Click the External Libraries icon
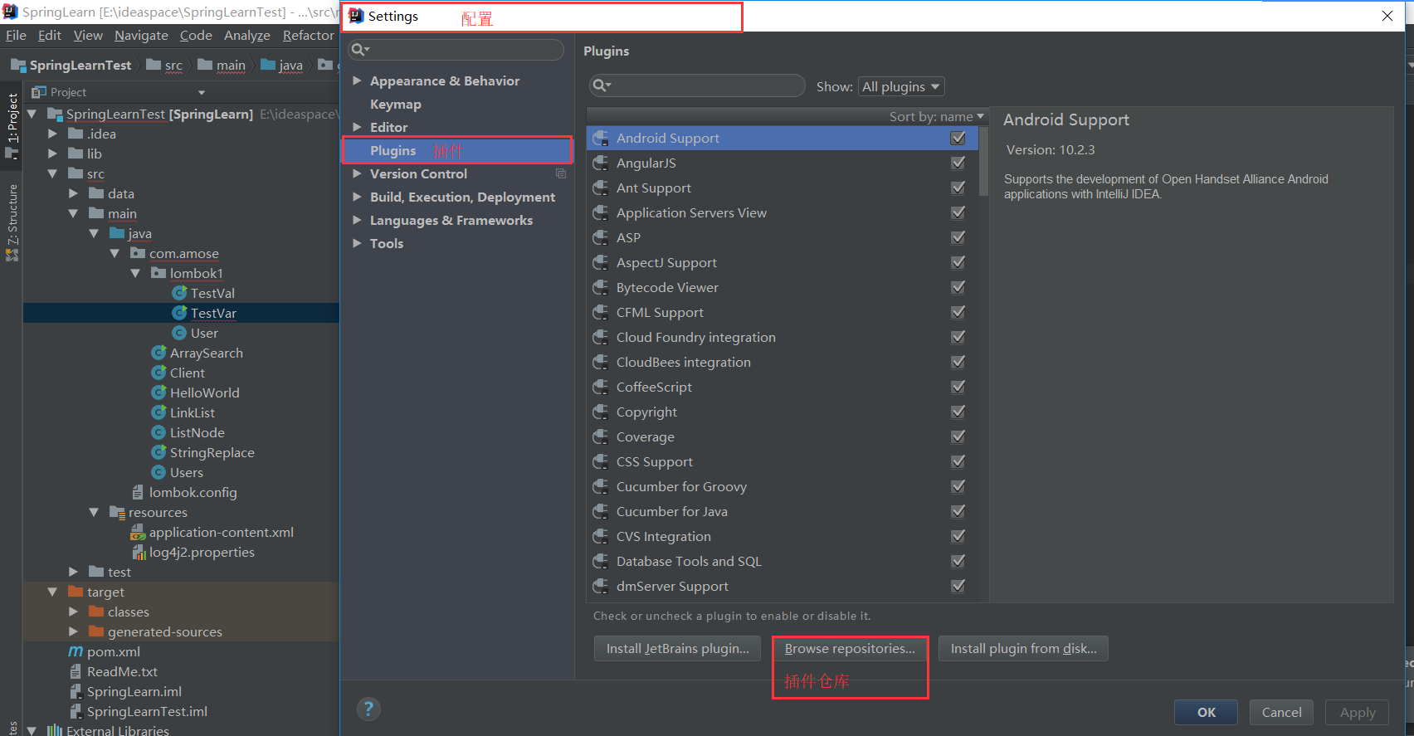 point(55,730)
